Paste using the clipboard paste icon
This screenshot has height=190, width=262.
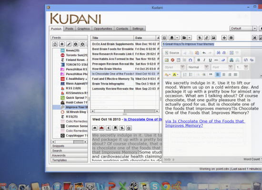pyautogui.click(x=197, y=53)
